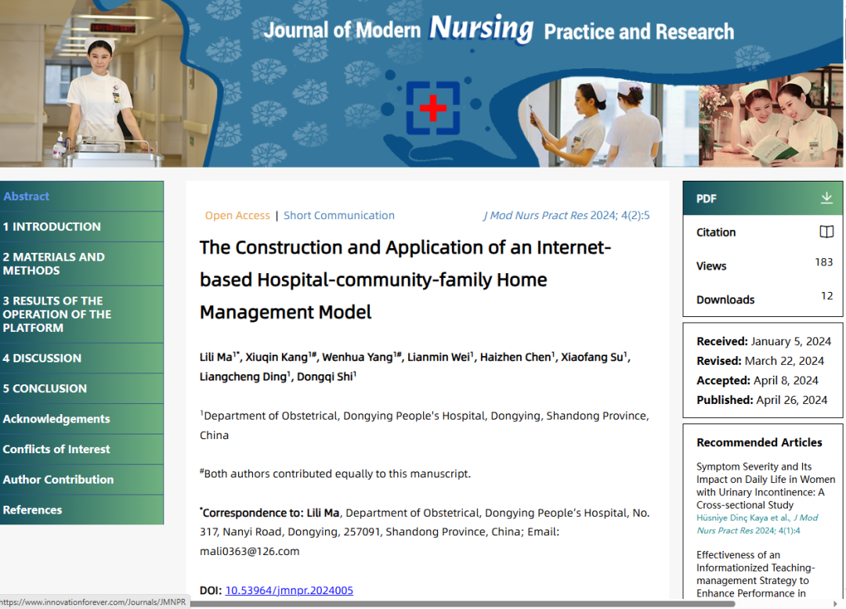
Task: Click the journal title banner
Action: [498, 29]
